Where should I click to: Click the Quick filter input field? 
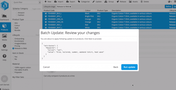26,2
